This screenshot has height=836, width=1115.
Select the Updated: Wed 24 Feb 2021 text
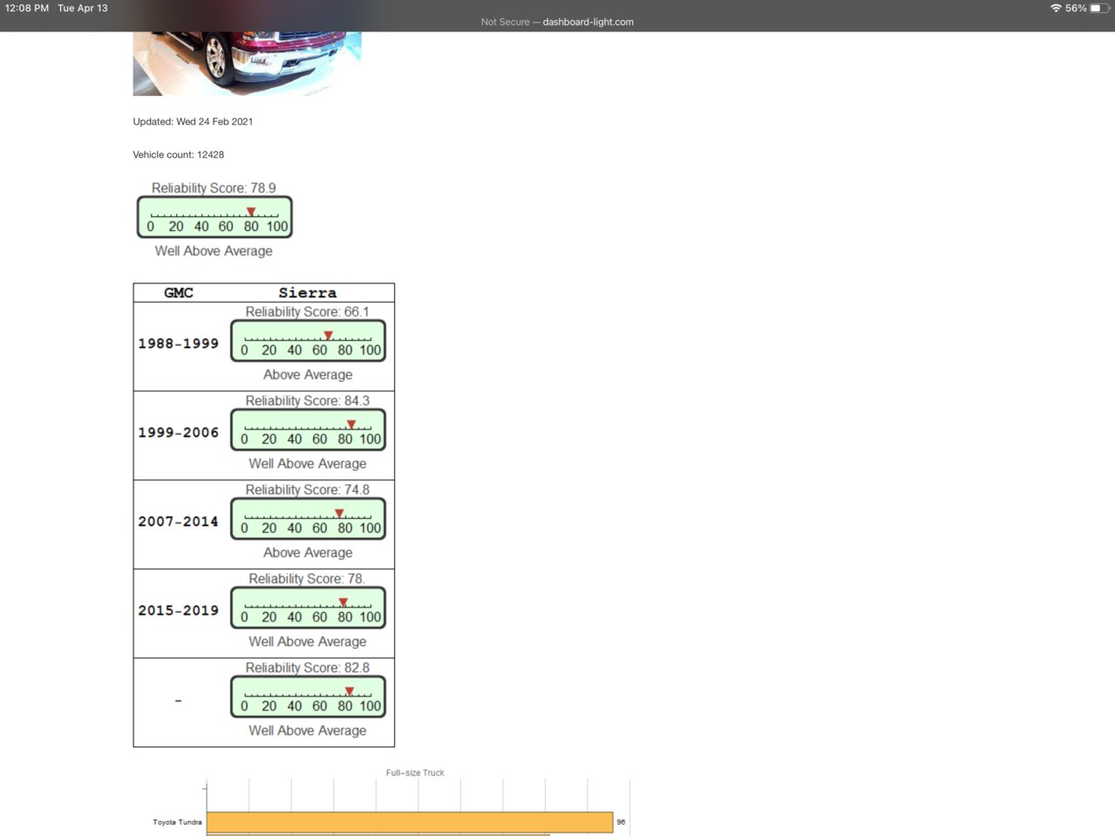pos(193,121)
